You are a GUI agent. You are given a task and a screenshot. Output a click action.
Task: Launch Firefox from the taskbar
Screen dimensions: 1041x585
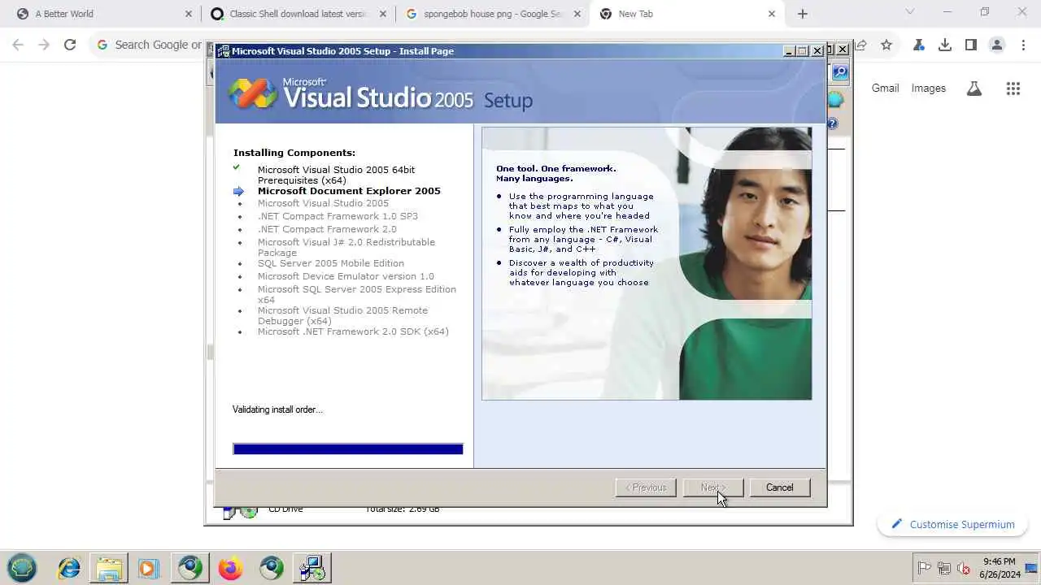(230, 568)
